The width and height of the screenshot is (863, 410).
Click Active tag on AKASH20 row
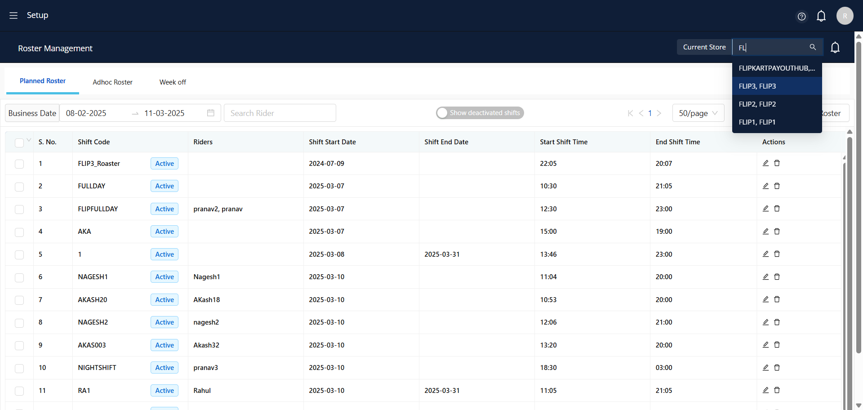[165, 299]
